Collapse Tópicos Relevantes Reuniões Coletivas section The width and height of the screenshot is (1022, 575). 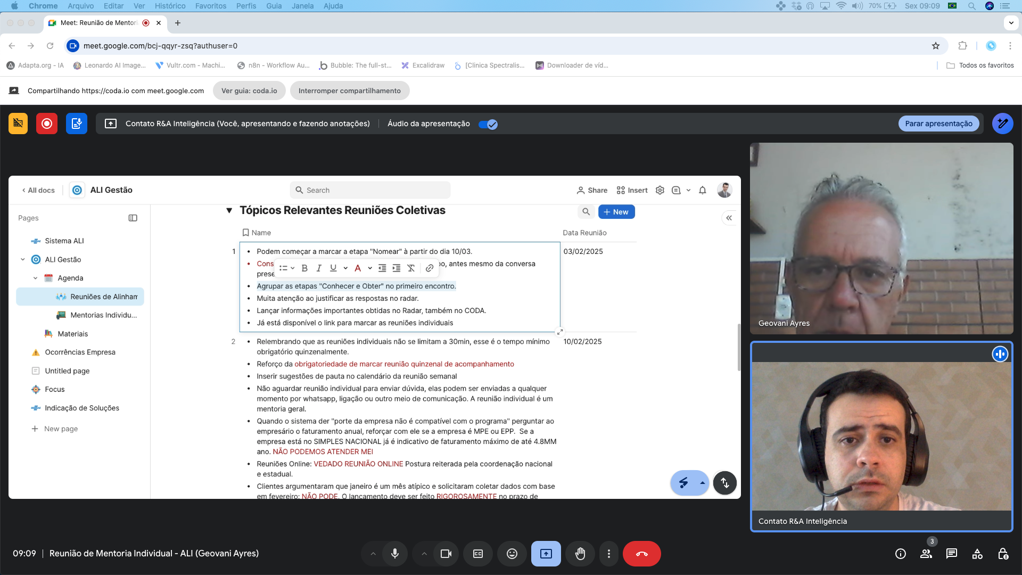[229, 210]
